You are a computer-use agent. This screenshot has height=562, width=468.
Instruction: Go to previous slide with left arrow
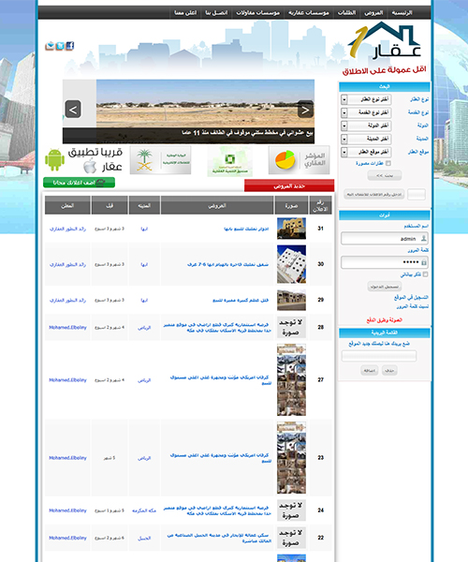[73, 110]
